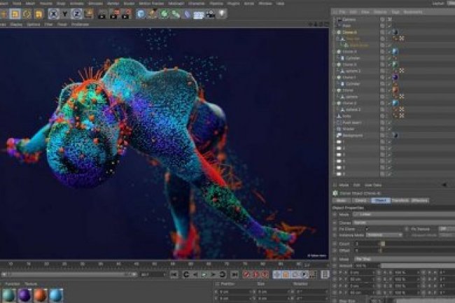Expand the Cloner 6 object in hierarchy

tap(335, 32)
